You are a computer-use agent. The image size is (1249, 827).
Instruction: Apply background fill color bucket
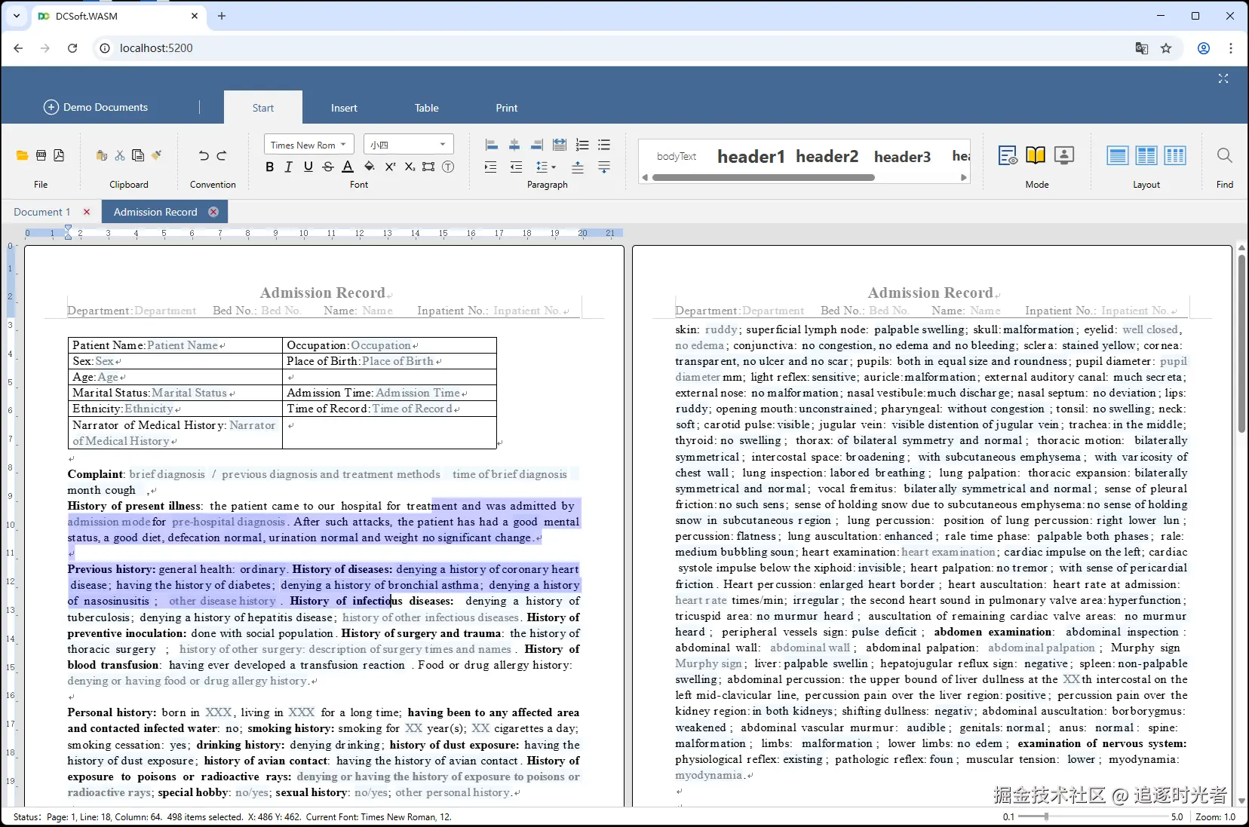tap(369, 167)
